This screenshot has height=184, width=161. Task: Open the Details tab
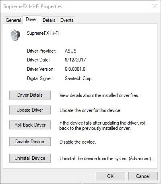(49, 20)
